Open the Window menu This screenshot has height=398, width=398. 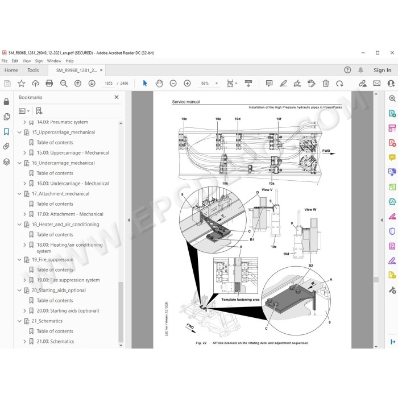tap(54, 61)
